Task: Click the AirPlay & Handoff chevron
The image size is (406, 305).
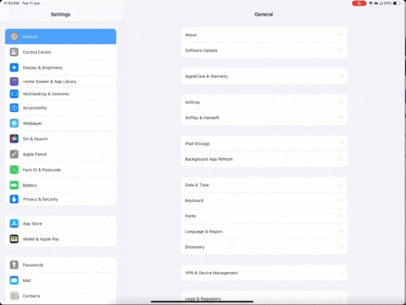Action: point(341,118)
